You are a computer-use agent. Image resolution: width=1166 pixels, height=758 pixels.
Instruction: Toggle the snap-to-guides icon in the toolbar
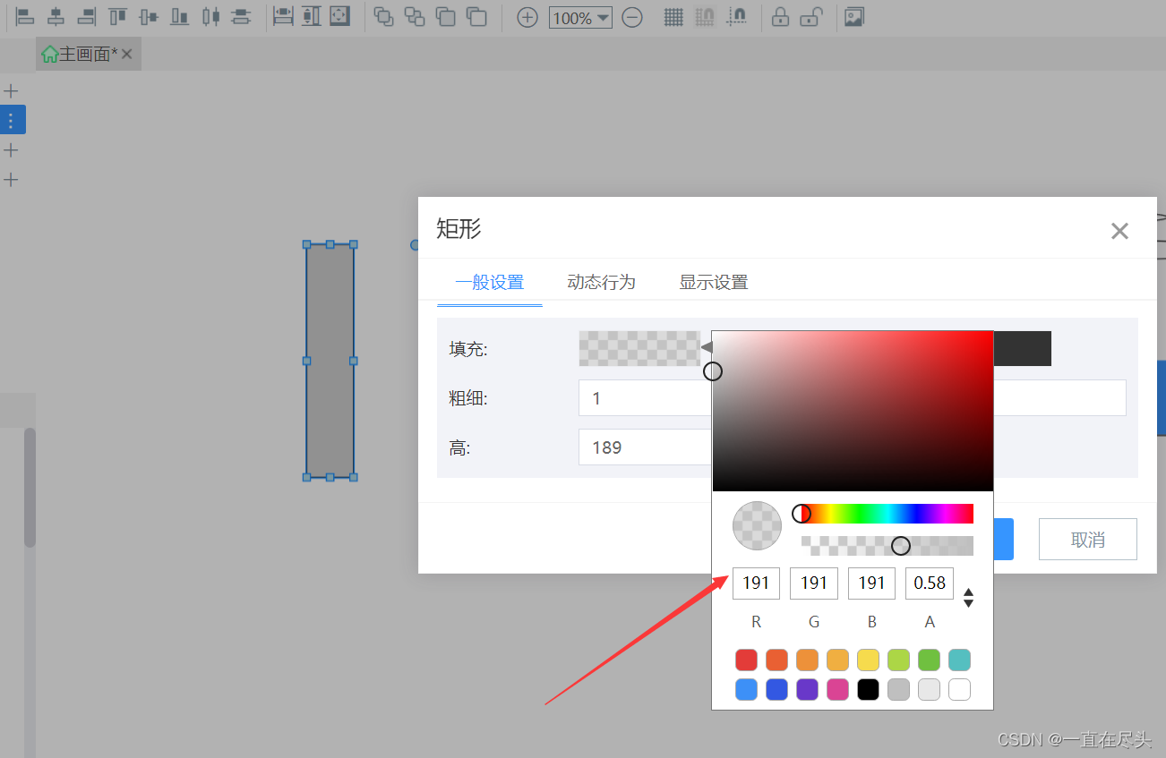coord(737,17)
